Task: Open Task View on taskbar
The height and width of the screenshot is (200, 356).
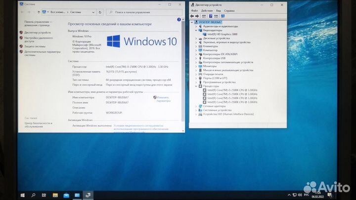Action: click(44, 195)
